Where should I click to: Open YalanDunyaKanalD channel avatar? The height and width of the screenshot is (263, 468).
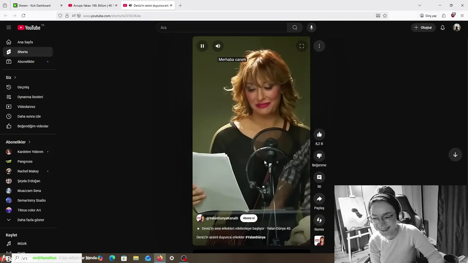(200, 218)
